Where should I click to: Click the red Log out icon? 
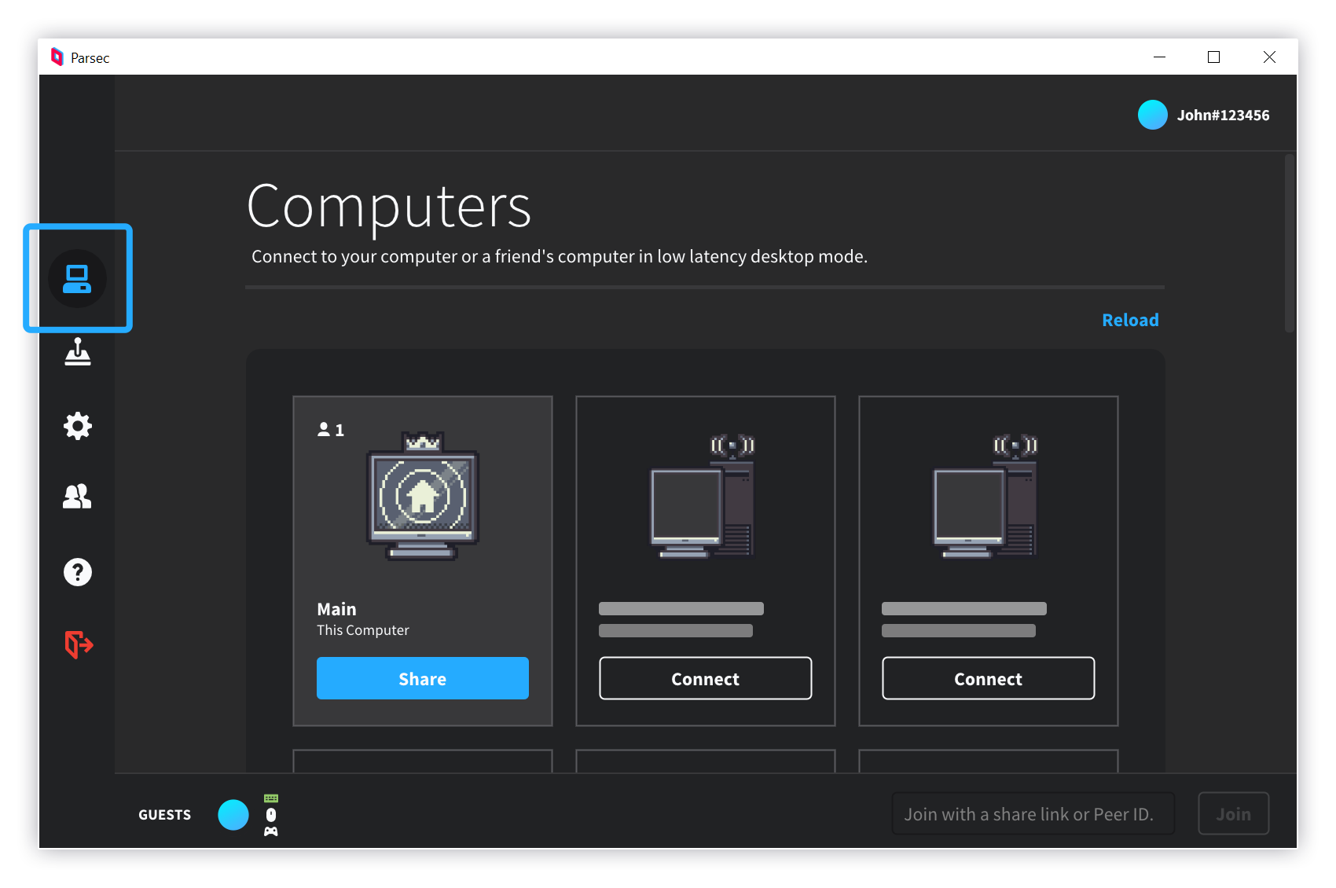[x=79, y=644]
